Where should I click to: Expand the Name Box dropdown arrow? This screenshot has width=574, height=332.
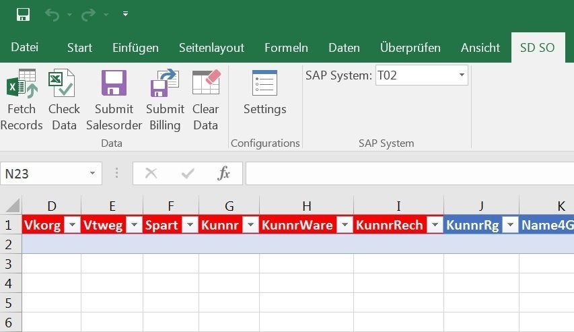[93, 173]
